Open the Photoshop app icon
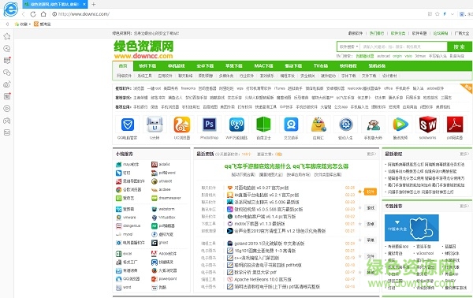The width and height of the screenshot is (473, 298). pos(210,125)
